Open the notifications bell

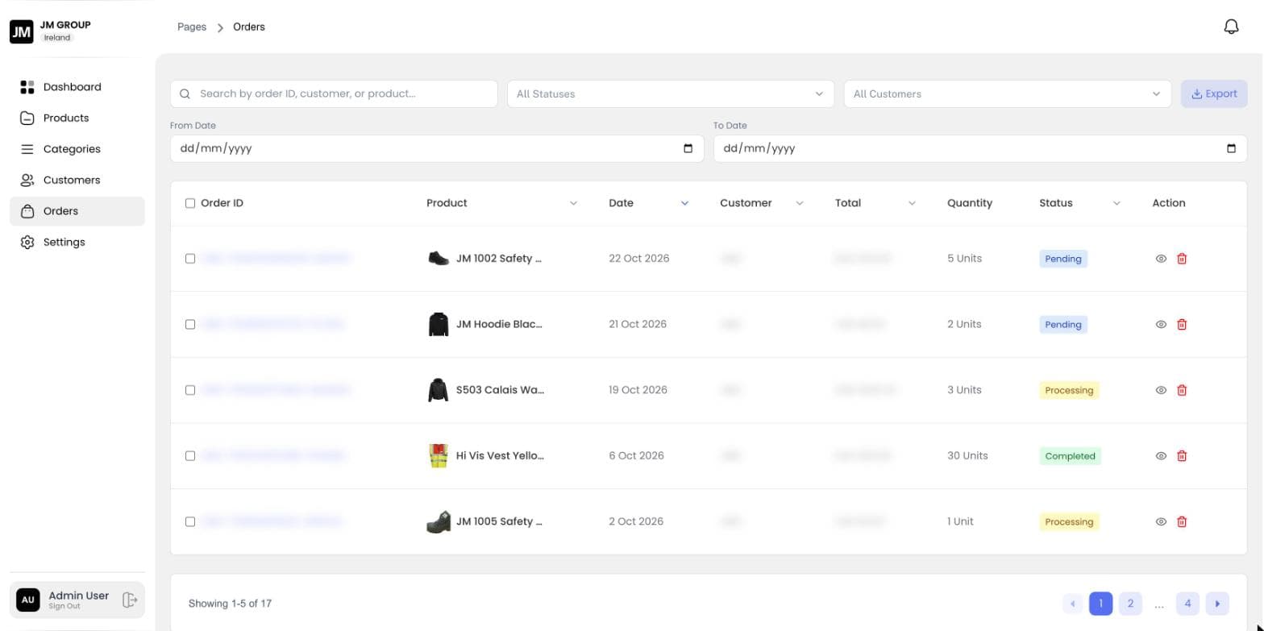pyautogui.click(x=1231, y=27)
